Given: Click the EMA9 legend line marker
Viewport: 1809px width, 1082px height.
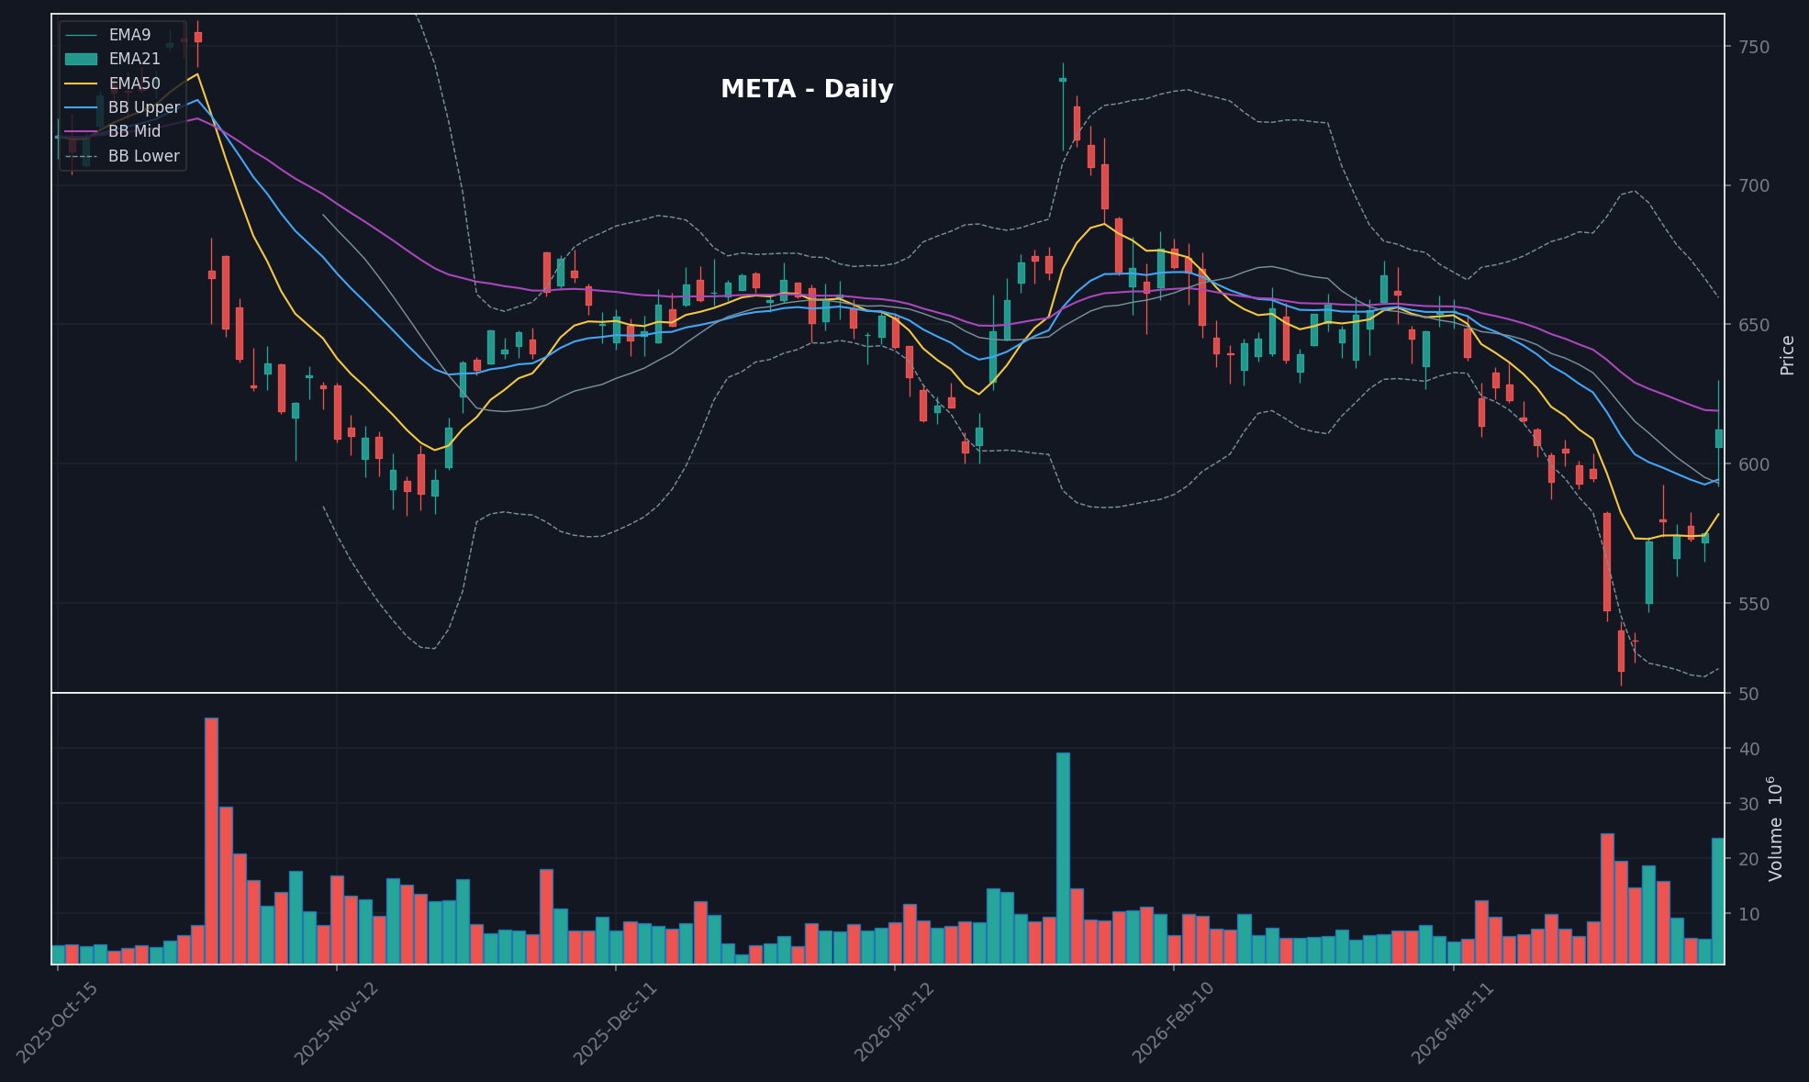Looking at the screenshot, I should tap(81, 35).
